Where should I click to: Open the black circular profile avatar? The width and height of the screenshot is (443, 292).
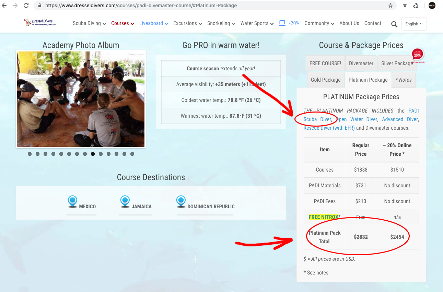tap(432, 5)
